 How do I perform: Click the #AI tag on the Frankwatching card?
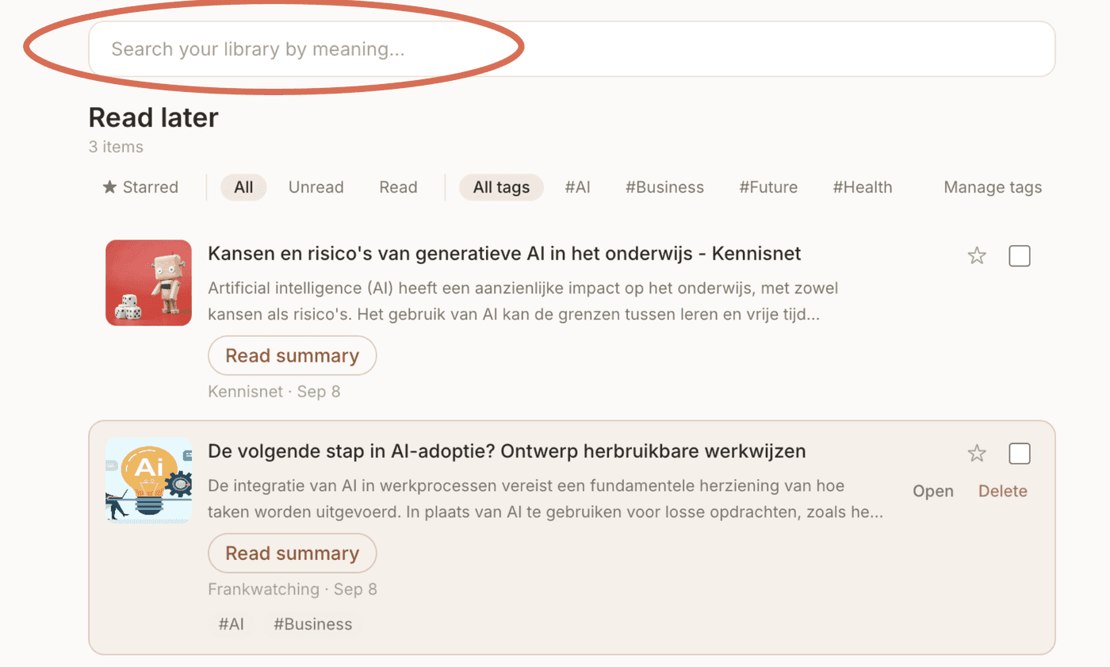232,624
